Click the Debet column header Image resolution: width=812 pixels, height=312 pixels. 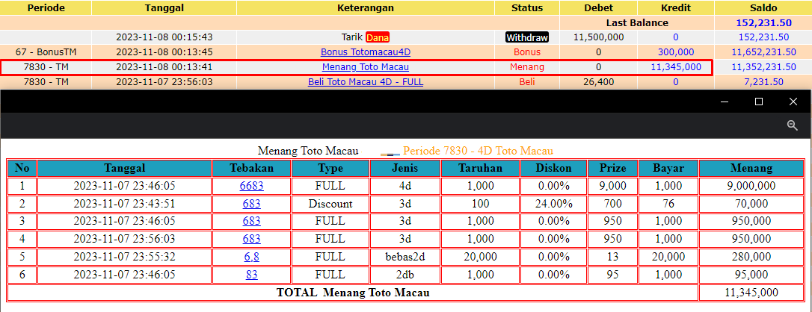pyautogui.click(x=599, y=7)
